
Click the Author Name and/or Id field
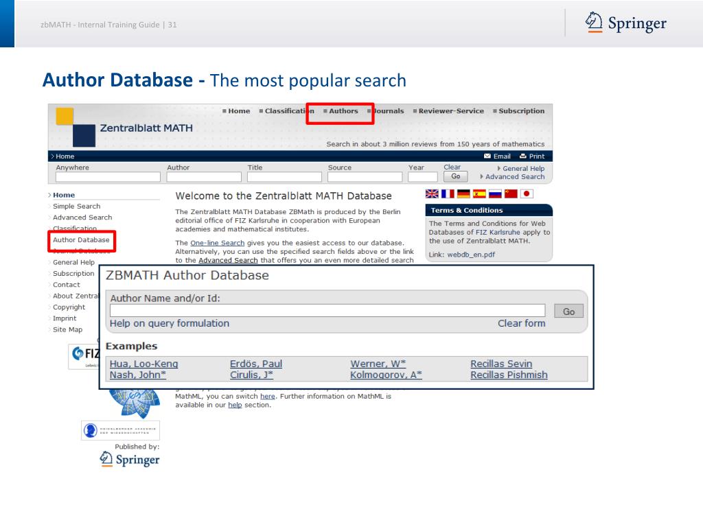click(327, 311)
